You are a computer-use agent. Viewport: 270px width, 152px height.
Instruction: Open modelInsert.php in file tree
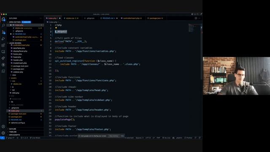pyautogui.click(x=20, y=63)
